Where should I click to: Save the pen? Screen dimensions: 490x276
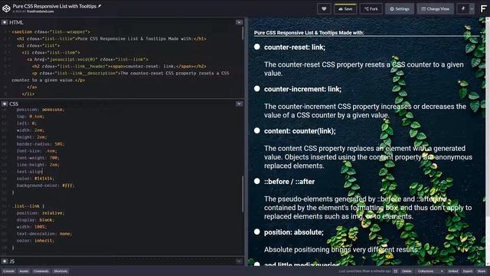(345, 8)
